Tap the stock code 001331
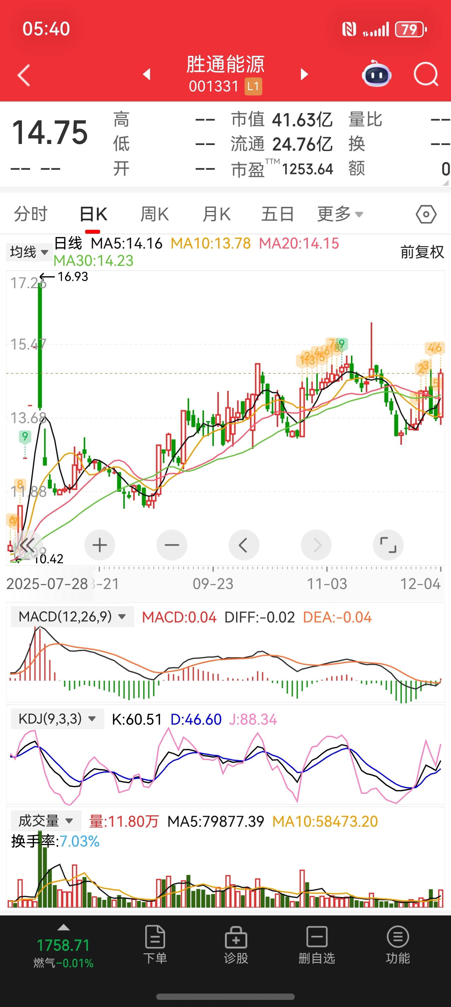 pyautogui.click(x=214, y=86)
